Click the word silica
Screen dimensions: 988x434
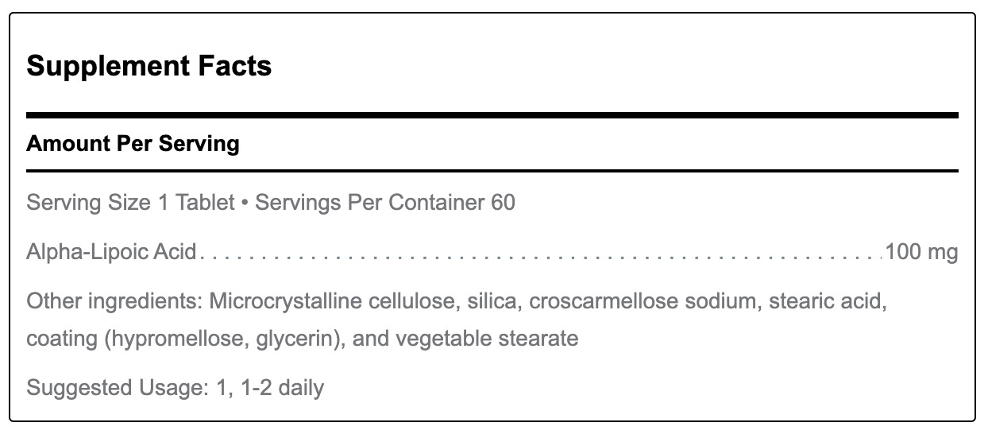click(x=495, y=302)
